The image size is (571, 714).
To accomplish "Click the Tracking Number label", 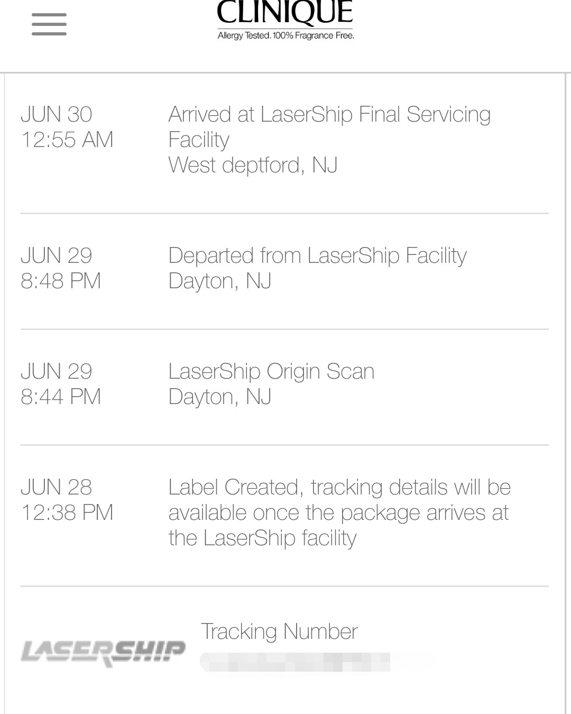I will point(279,631).
